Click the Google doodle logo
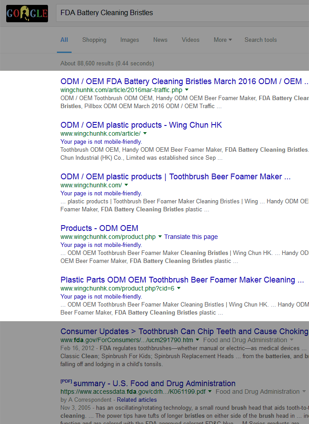Image resolution: width=309 pixels, height=424 pixels. coord(27,13)
